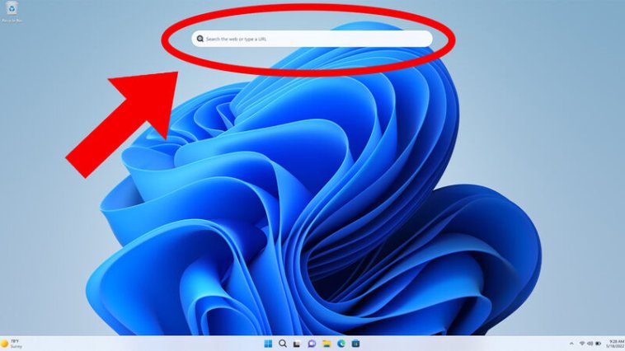The width and height of the screenshot is (625, 351).
Task: Open Task View on the taskbar
Action: pyautogui.click(x=297, y=344)
